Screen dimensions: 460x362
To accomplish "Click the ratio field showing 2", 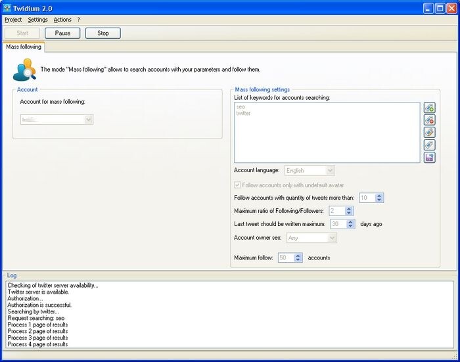I will [x=337, y=211].
